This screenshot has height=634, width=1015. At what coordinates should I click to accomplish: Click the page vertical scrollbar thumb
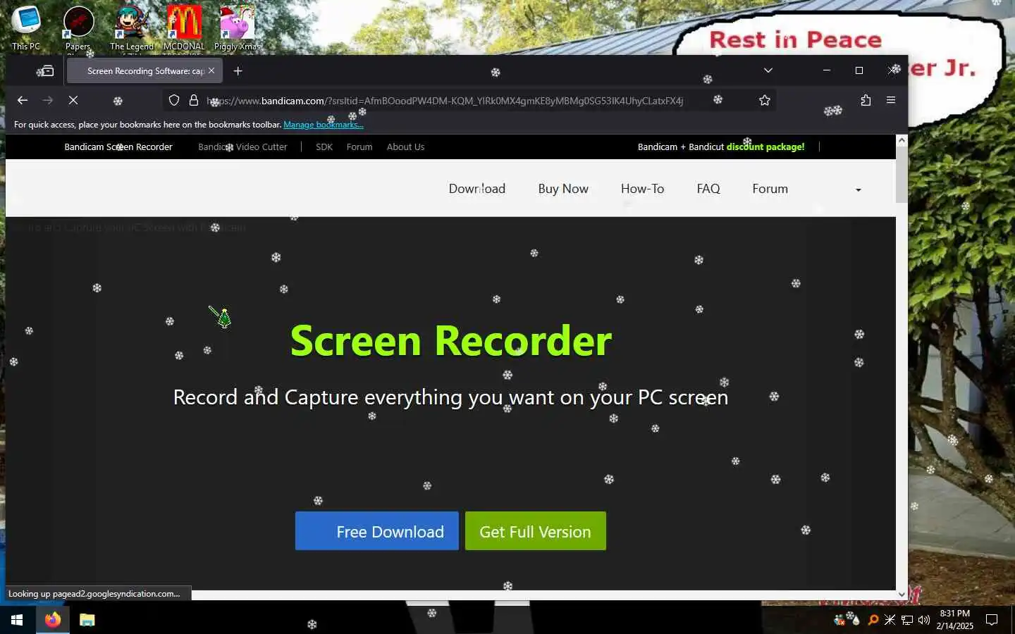pos(902,175)
